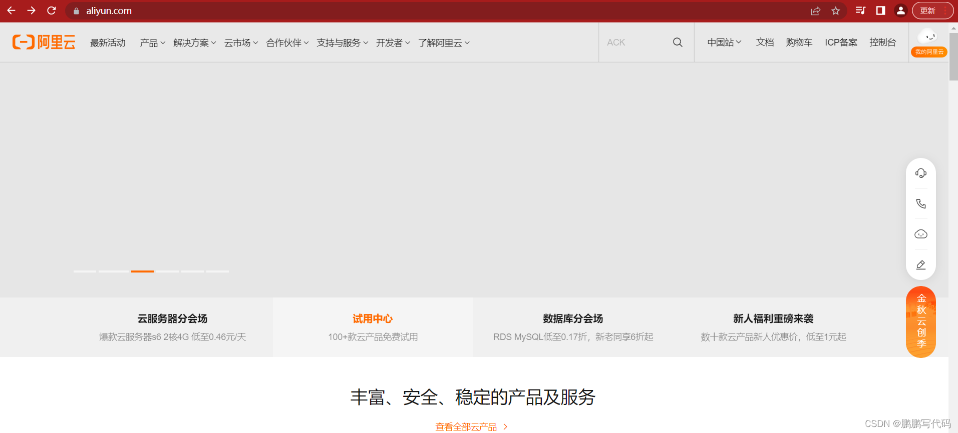
Task: Click the 阿里云 logo
Action: [44, 42]
